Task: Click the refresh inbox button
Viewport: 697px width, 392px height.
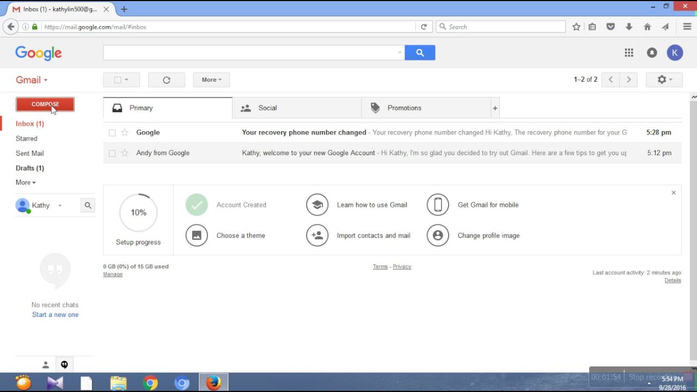Action: 167,80
